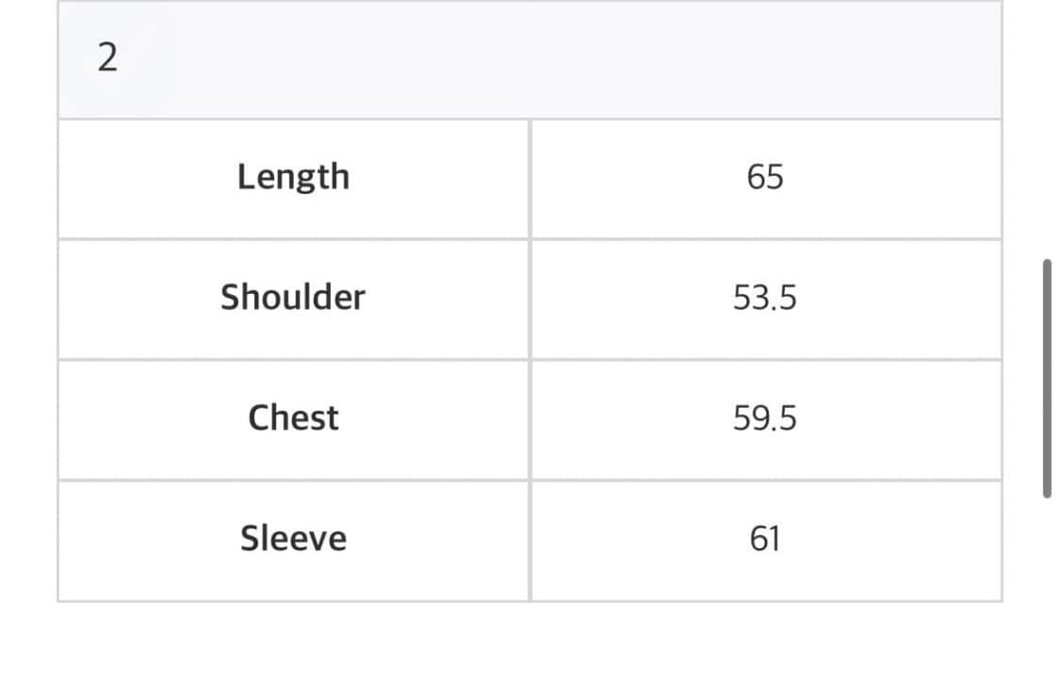
Task: Select the Shoulder value 53.5
Action: [x=765, y=299]
